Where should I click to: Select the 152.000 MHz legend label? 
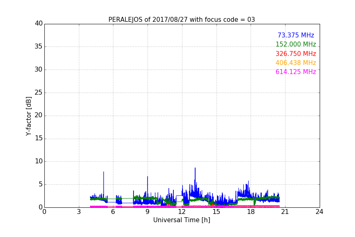[x=296, y=44]
